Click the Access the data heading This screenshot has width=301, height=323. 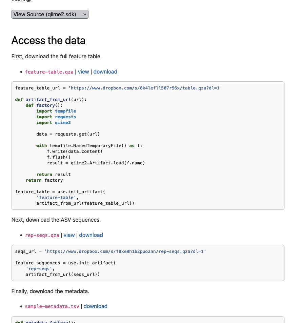tap(48, 40)
